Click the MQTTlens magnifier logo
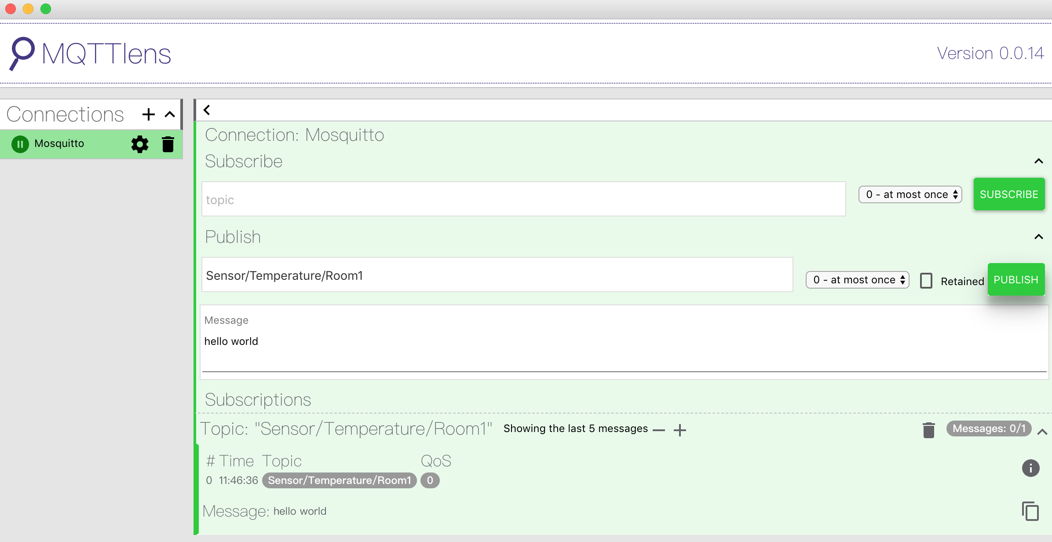 click(22, 54)
